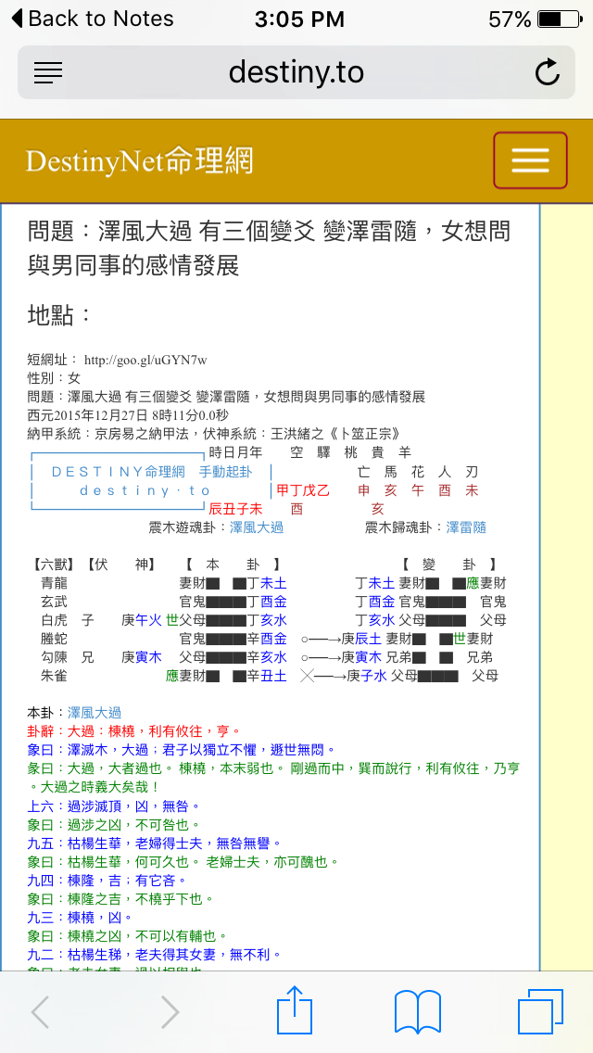Go forward with Safari forward arrow
The width and height of the screenshot is (593, 1053).
[x=170, y=1012]
